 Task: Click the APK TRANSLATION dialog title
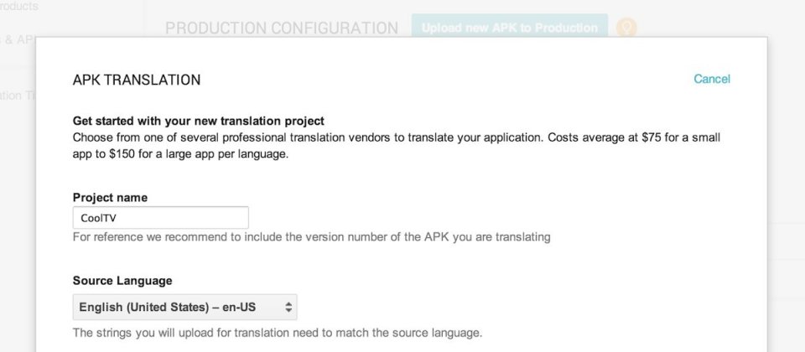point(137,80)
